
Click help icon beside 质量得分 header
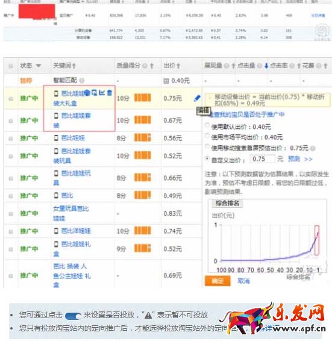coord(145,66)
